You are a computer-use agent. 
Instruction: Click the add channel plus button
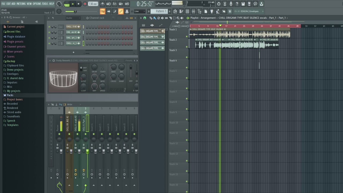pyautogui.click(x=73, y=52)
